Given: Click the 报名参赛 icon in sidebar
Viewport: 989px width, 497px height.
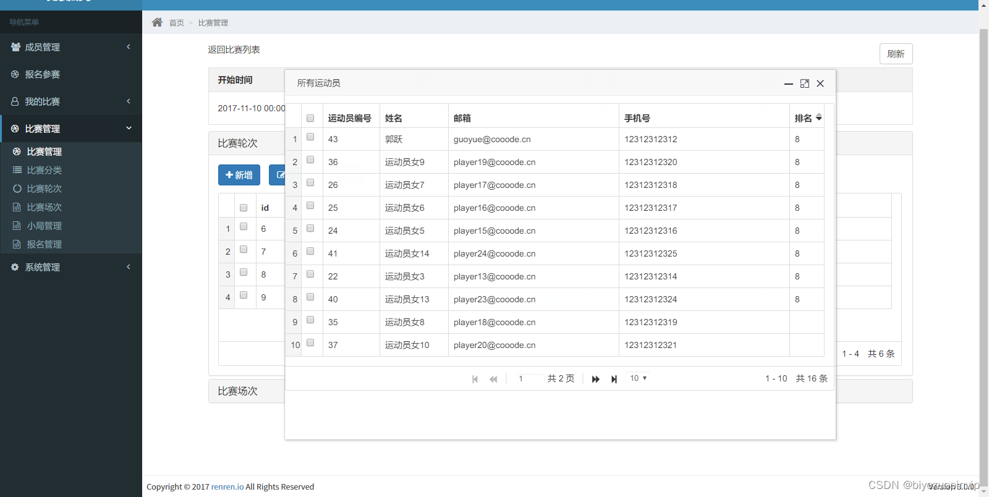Looking at the screenshot, I should (15, 74).
